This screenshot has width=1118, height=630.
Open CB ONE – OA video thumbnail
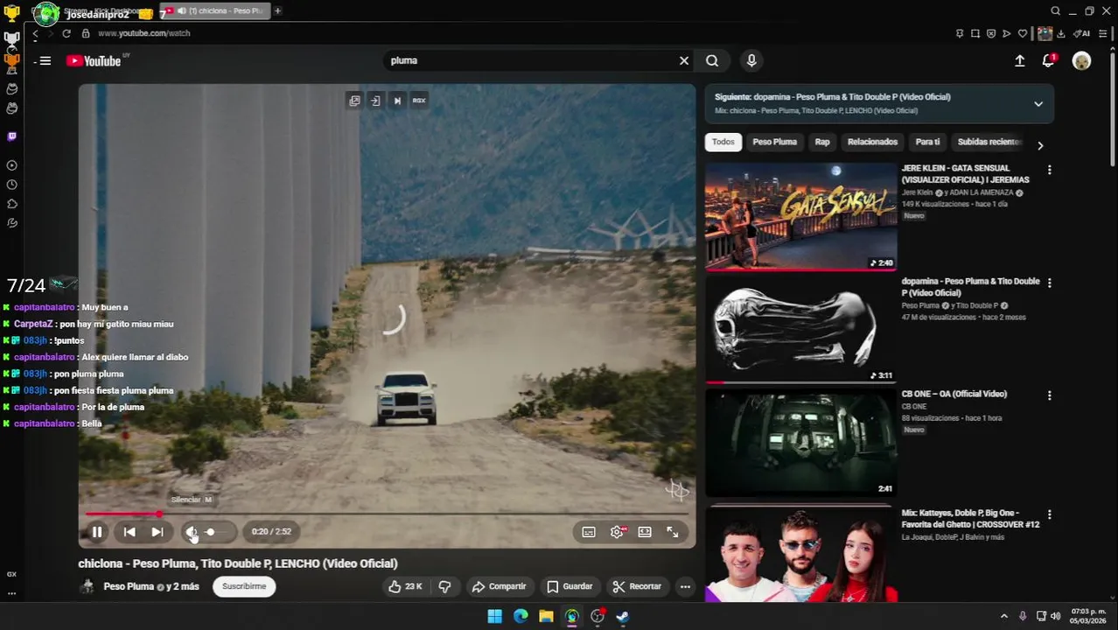800,443
